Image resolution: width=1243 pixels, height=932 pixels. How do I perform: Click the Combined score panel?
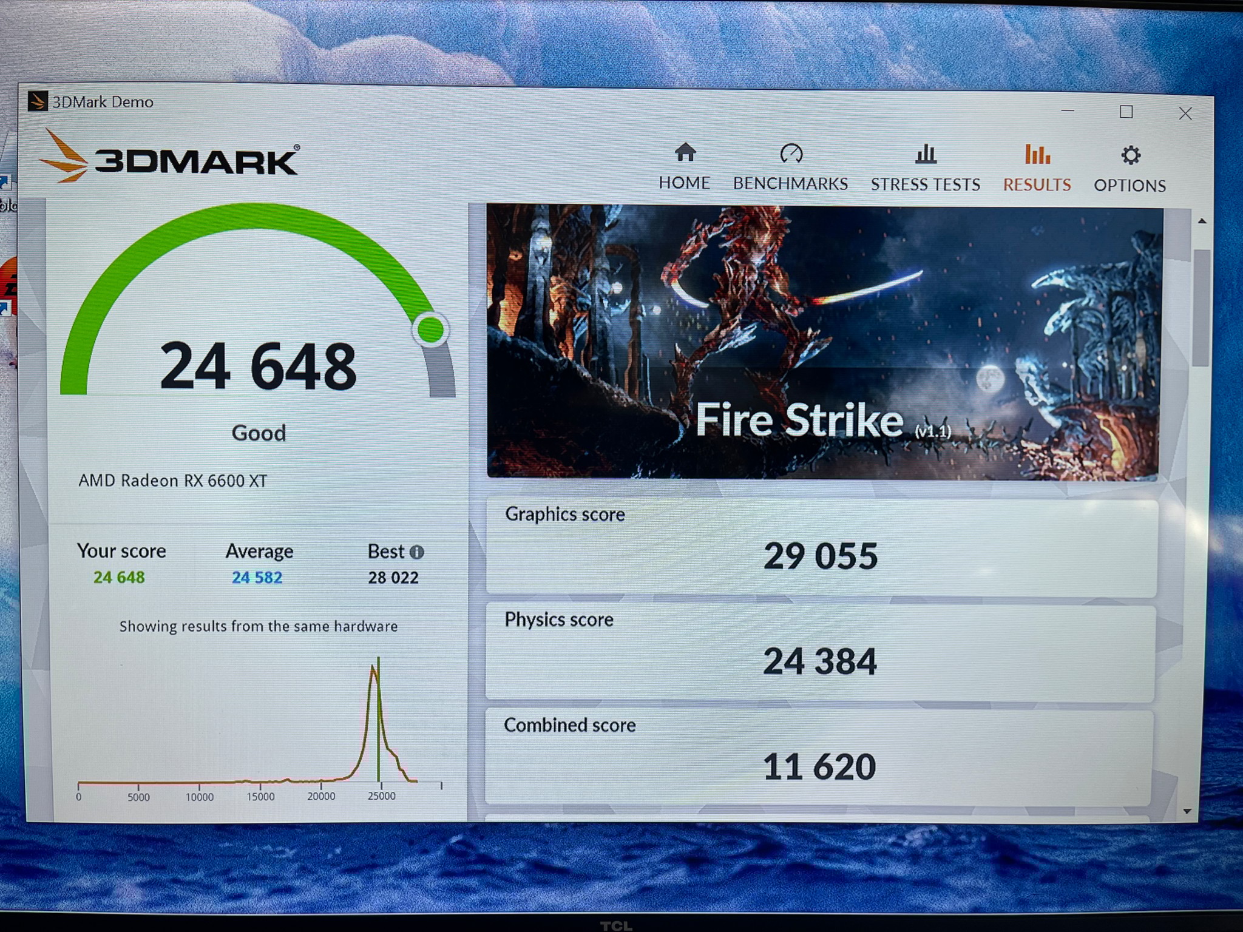click(819, 758)
